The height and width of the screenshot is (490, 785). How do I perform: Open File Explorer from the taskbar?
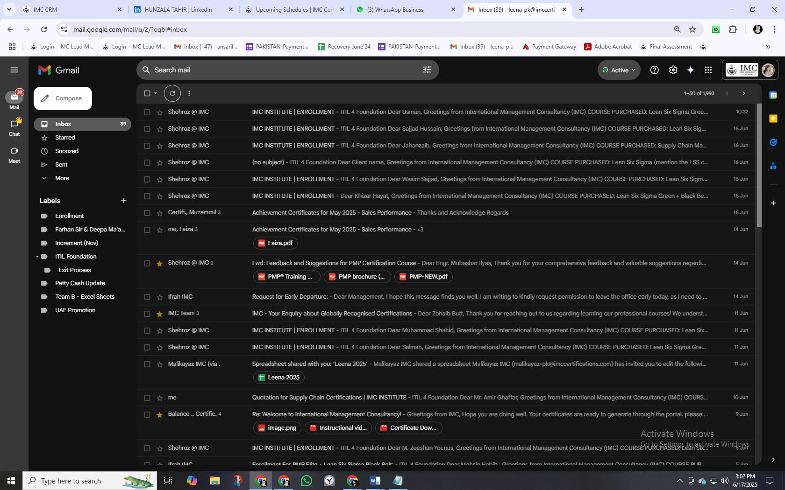click(x=214, y=481)
